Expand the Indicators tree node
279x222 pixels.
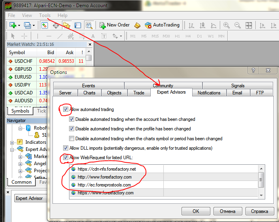pyautogui.click(x=12, y=143)
